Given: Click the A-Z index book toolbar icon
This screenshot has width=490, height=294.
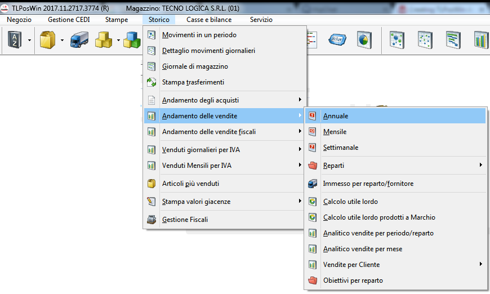Looking at the screenshot, I should point(15,40).
